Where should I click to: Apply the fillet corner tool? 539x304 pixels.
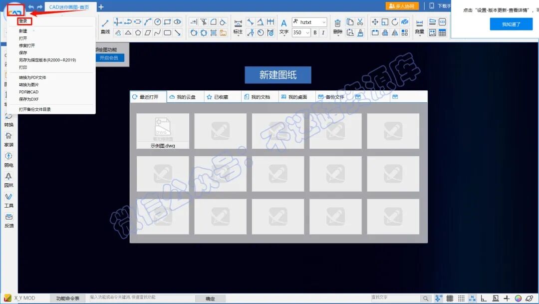pyautogui.click(x=214, y=22)
